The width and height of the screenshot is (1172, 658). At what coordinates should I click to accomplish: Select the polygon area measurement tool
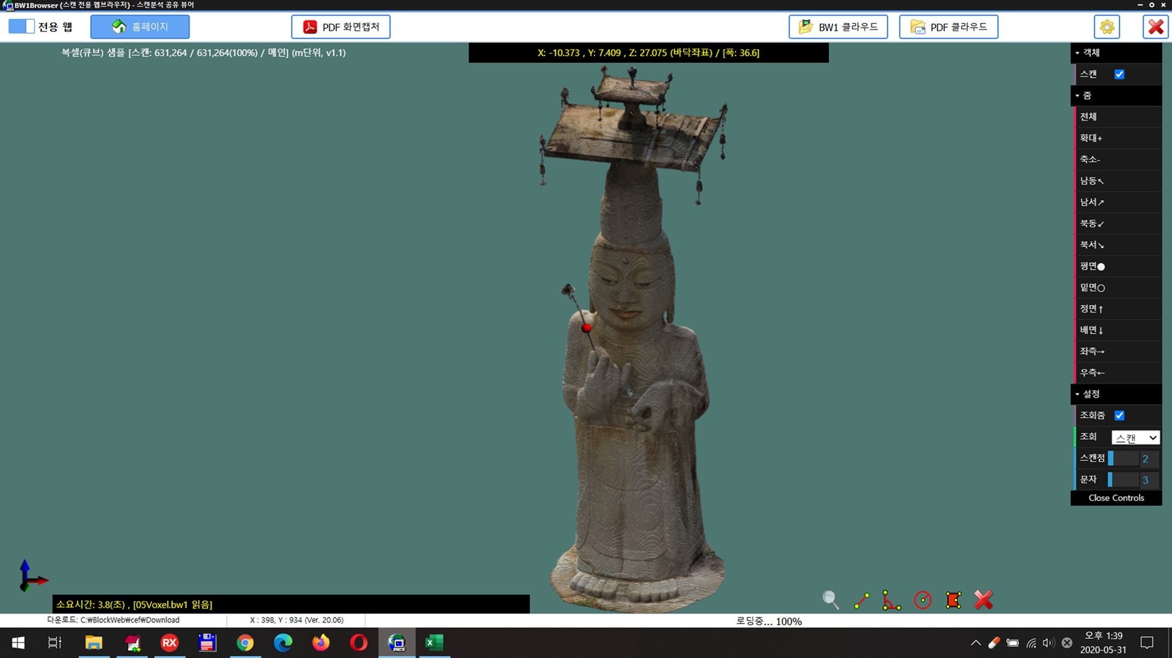point(953,600)
